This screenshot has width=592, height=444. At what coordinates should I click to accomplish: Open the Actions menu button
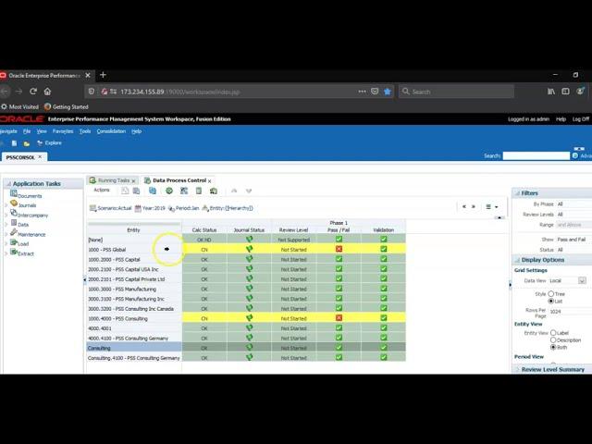(102, 190)
